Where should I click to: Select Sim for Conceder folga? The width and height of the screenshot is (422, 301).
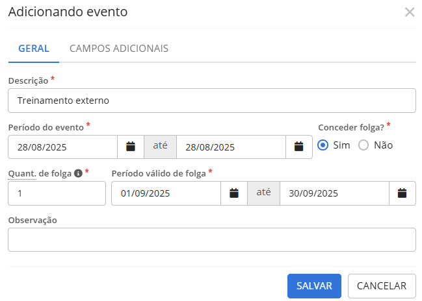[x=323, y=145]
